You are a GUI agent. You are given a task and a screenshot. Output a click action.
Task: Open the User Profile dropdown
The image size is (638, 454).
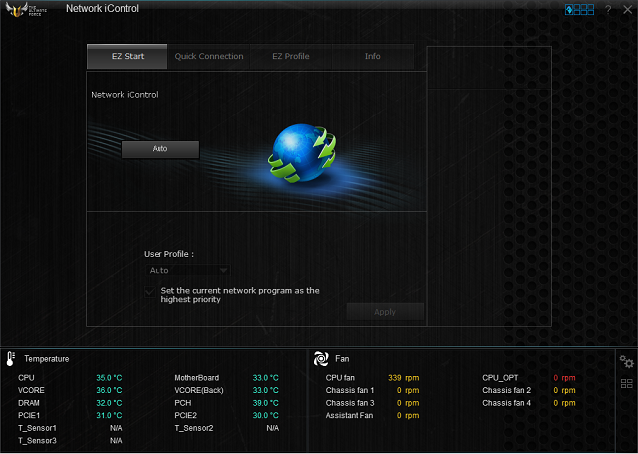[187, 270]
